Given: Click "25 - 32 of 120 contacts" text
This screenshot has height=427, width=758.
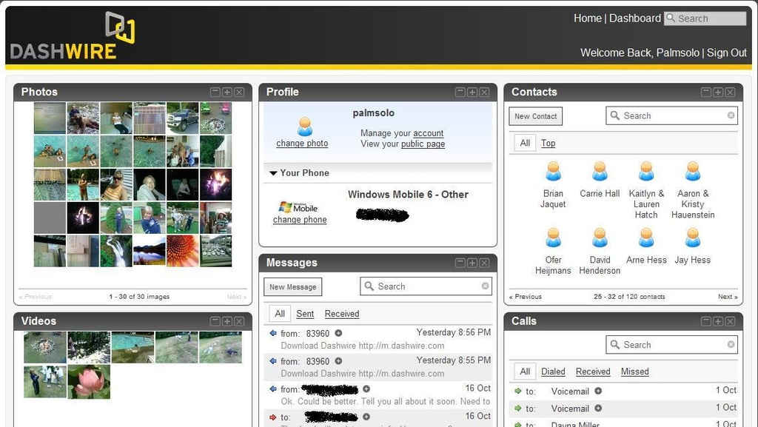Looking at the screenshot, I should point(629,297).
